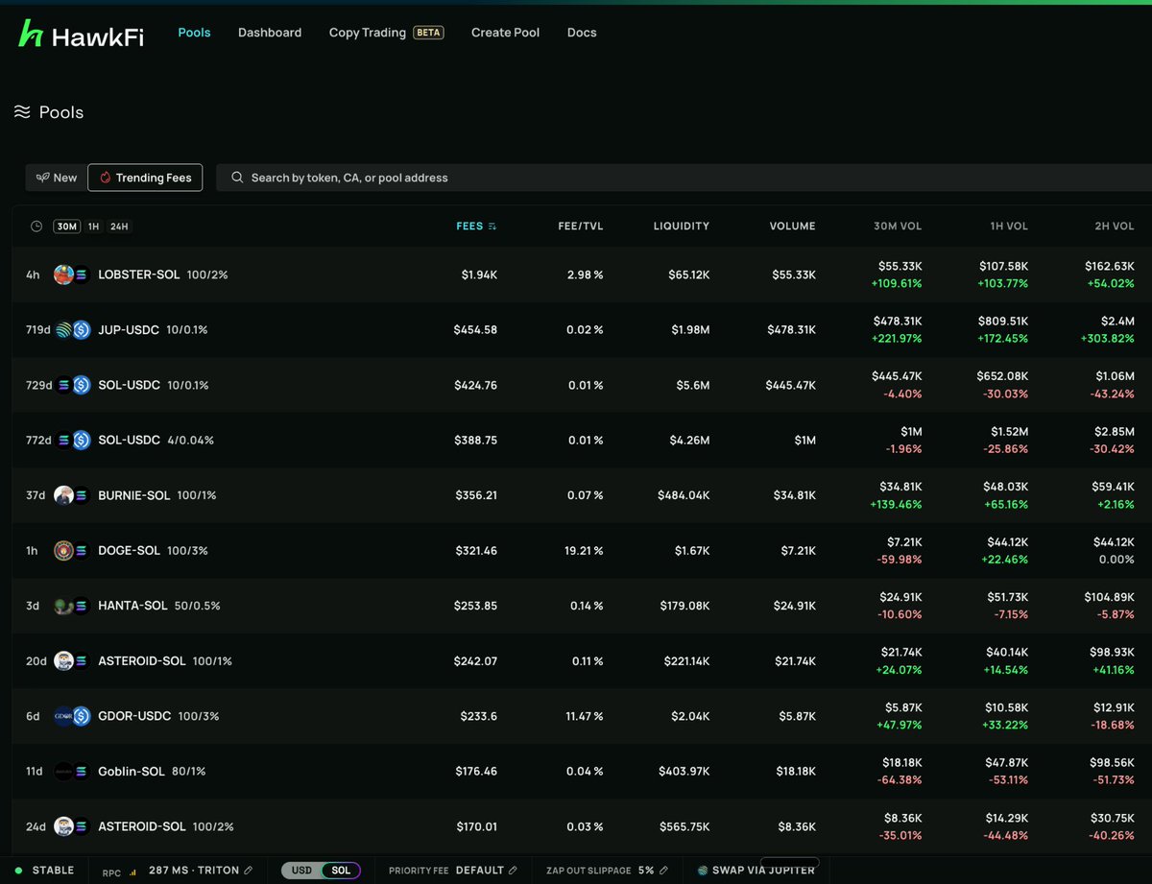Show New pools filter
Image resolution: width=1152 pixels, height=884 pixels.
57,178
